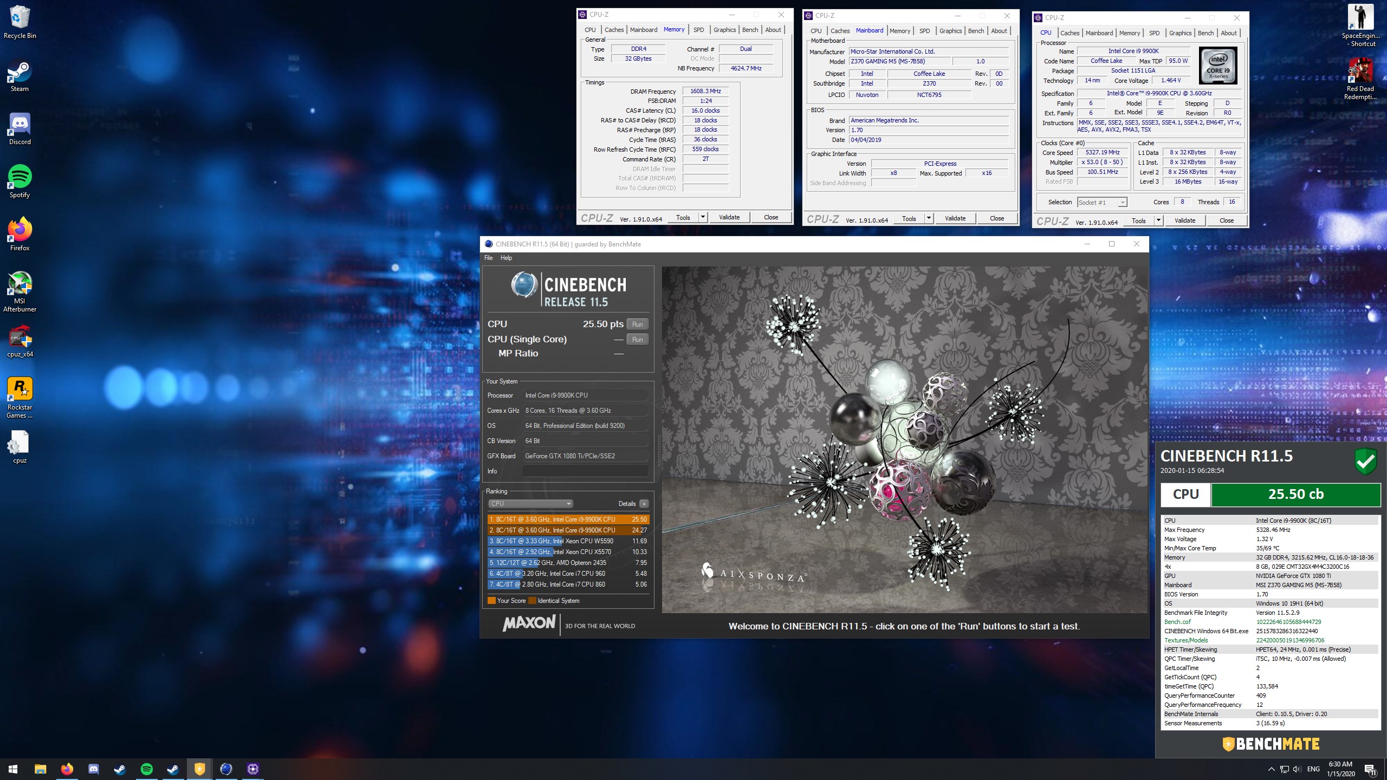1387x780 pixels.
Task: Switch to SPD tab in Memory CPU-Z window
Action: [x=699, y=30]
